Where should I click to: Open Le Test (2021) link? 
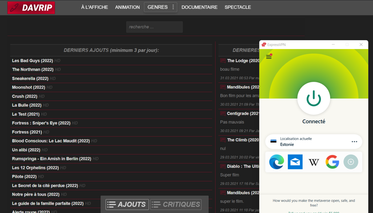pos(26,114)
